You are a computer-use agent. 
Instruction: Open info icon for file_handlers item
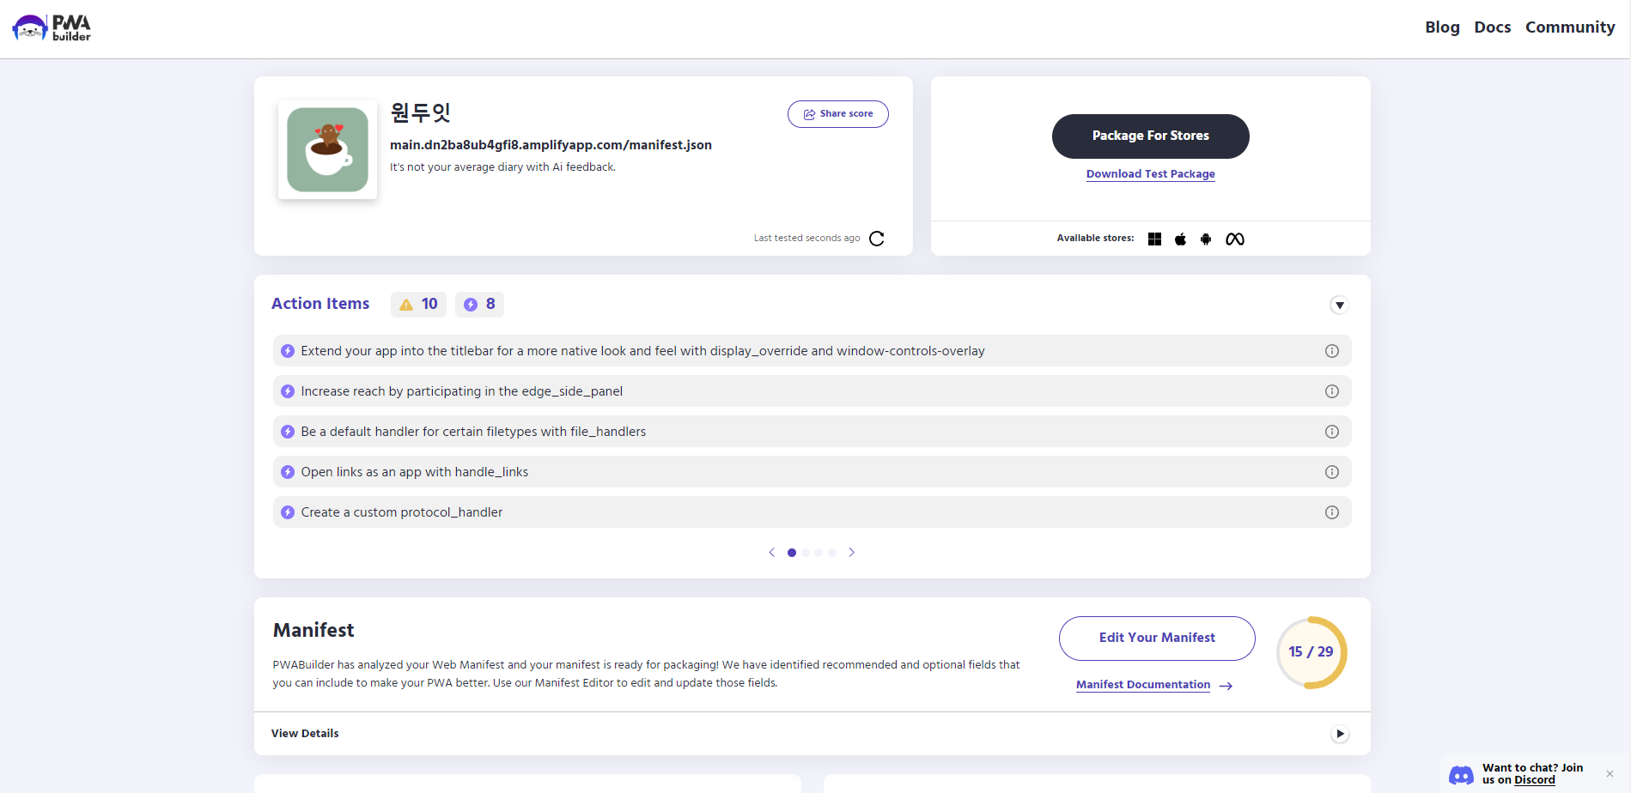[x=1331, y=432]
